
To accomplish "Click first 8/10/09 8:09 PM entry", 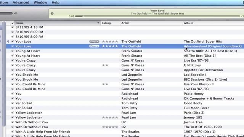I will click(x=29, y=32).
